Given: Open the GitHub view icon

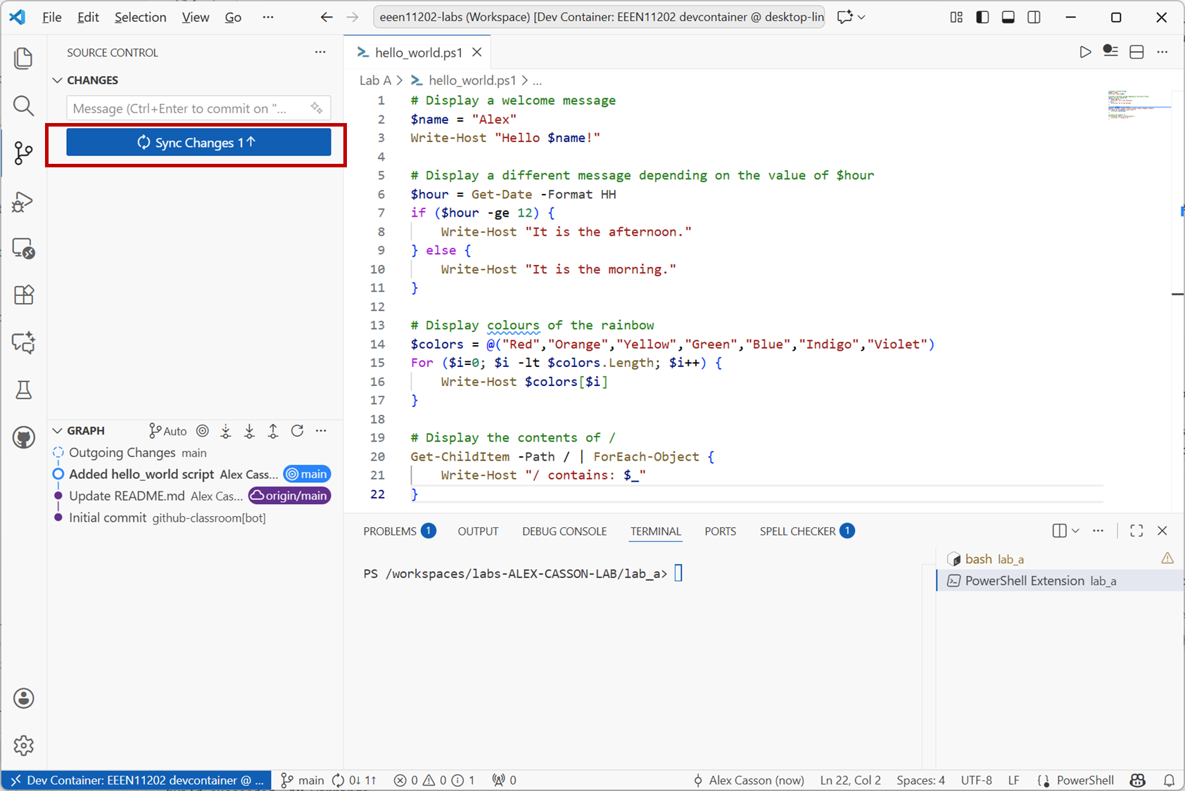Looking at the screenshot, I should (x=23, y=437).
